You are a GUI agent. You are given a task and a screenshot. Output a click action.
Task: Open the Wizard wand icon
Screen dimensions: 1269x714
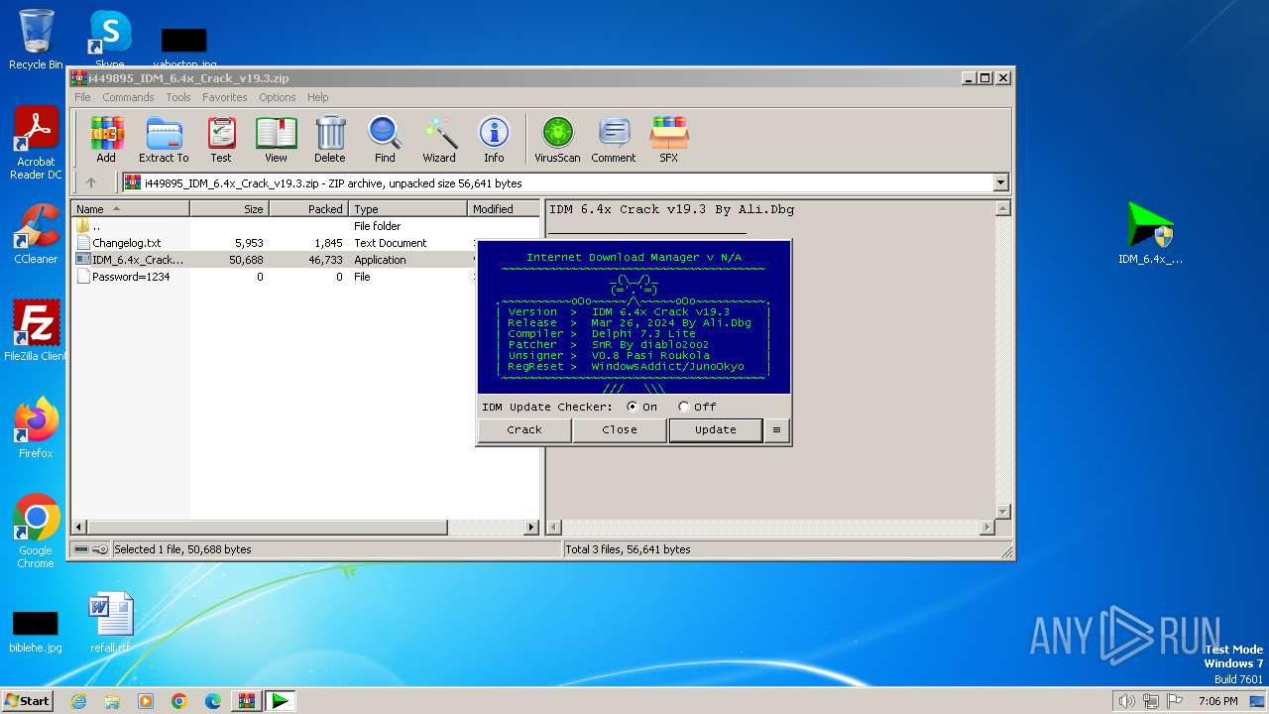tap(439, 140)
